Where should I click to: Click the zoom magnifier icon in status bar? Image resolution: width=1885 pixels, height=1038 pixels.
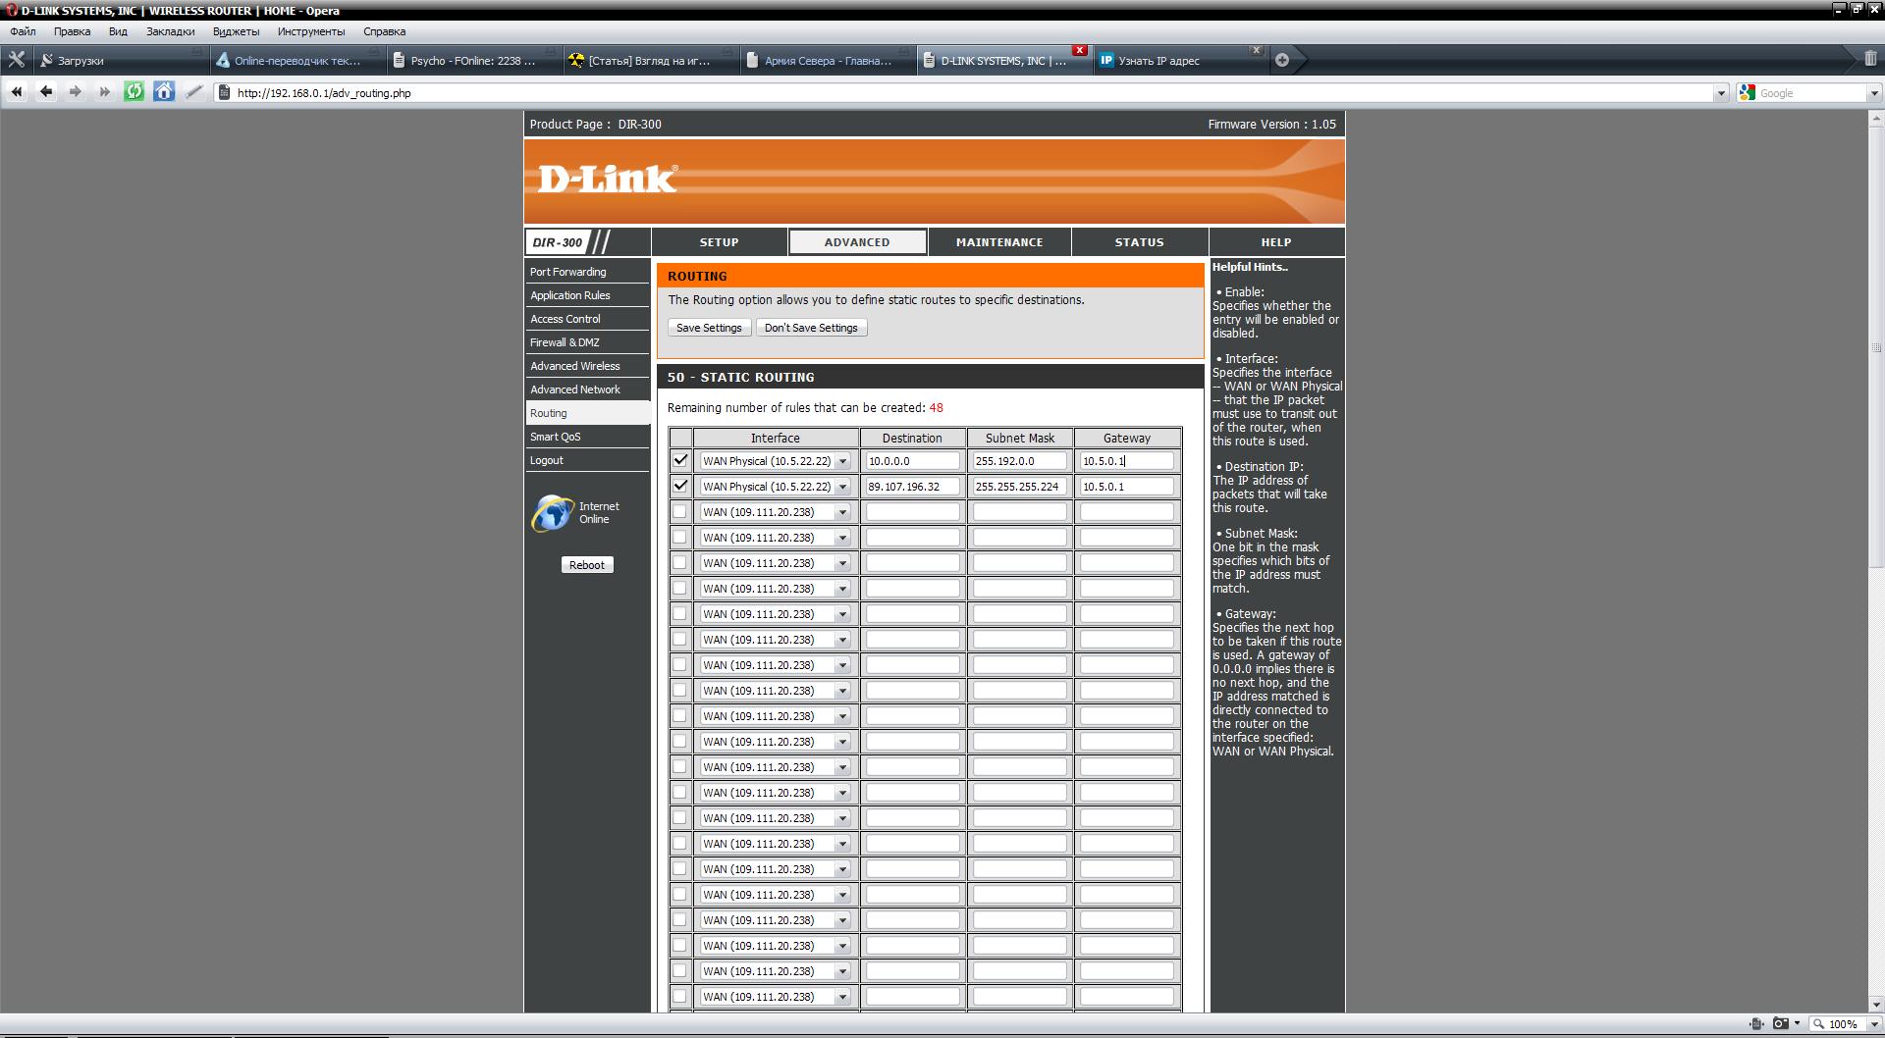click(1819, 1024)
